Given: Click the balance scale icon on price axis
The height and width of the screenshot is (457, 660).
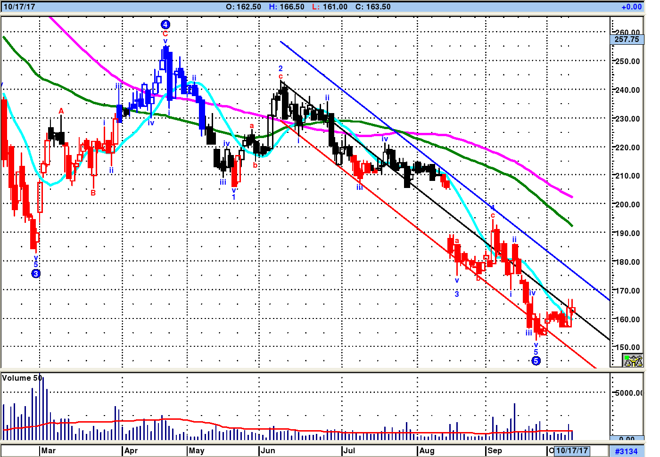Looking at the screenshot, I should click(x=633, y=361).
